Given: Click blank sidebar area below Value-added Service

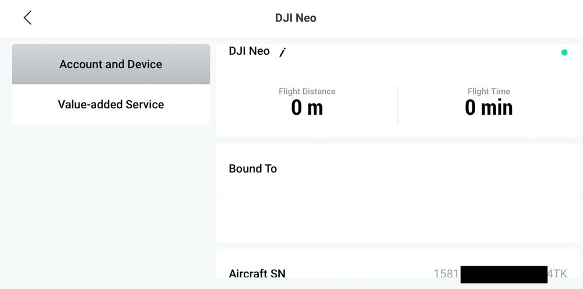Looking at the screenshot, I should point(111,204).
